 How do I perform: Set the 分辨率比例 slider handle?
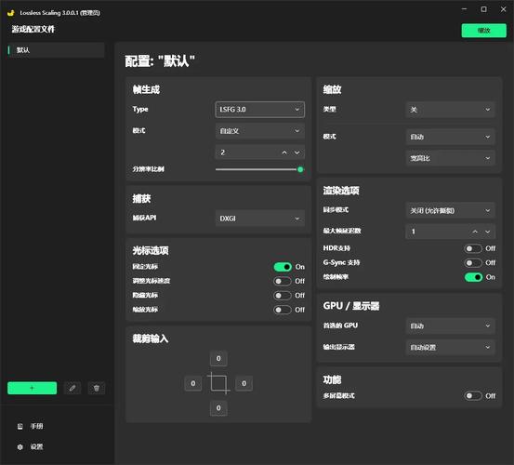300,169
